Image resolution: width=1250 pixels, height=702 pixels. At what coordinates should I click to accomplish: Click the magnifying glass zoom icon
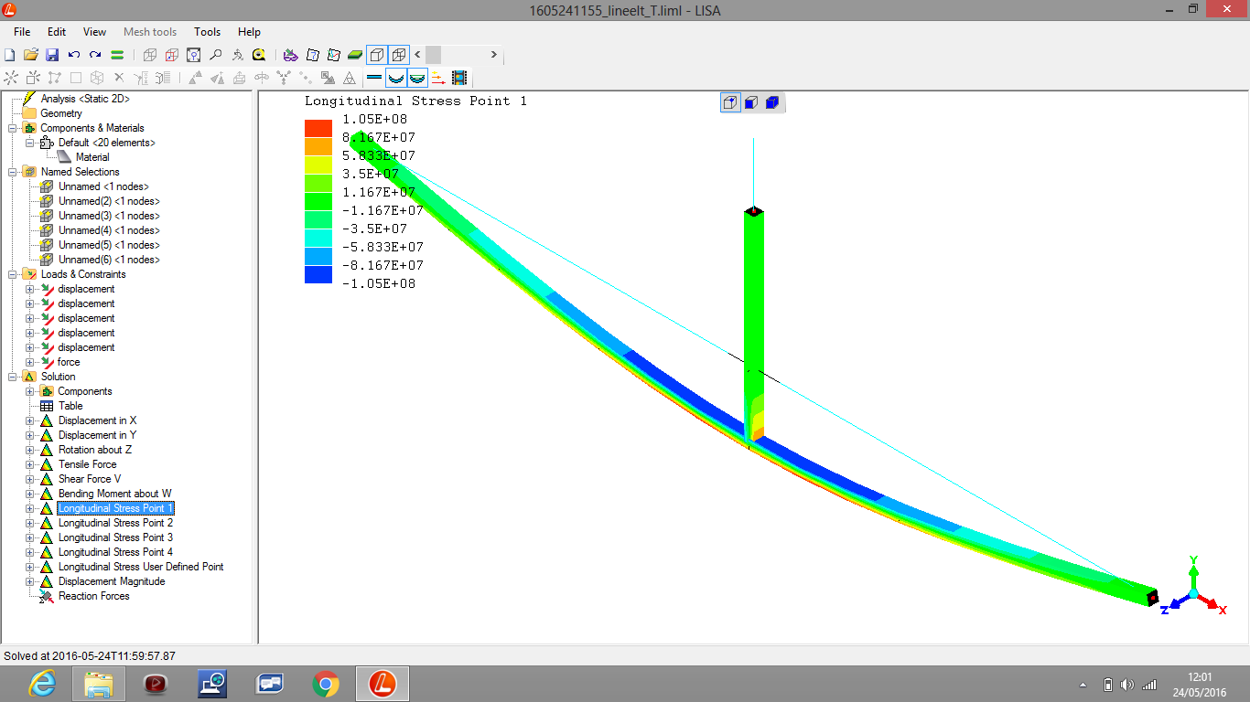pyautogui.click(x=215, y=55)
